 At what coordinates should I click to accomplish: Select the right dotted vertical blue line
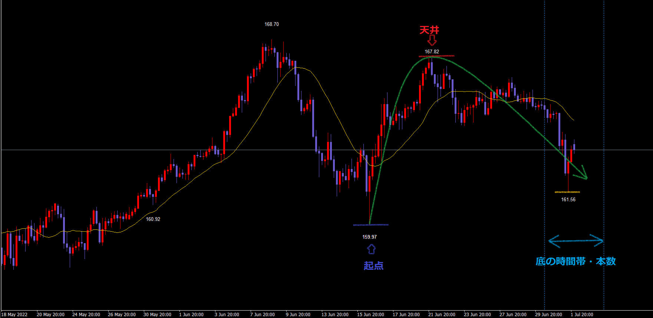point(604,111)
